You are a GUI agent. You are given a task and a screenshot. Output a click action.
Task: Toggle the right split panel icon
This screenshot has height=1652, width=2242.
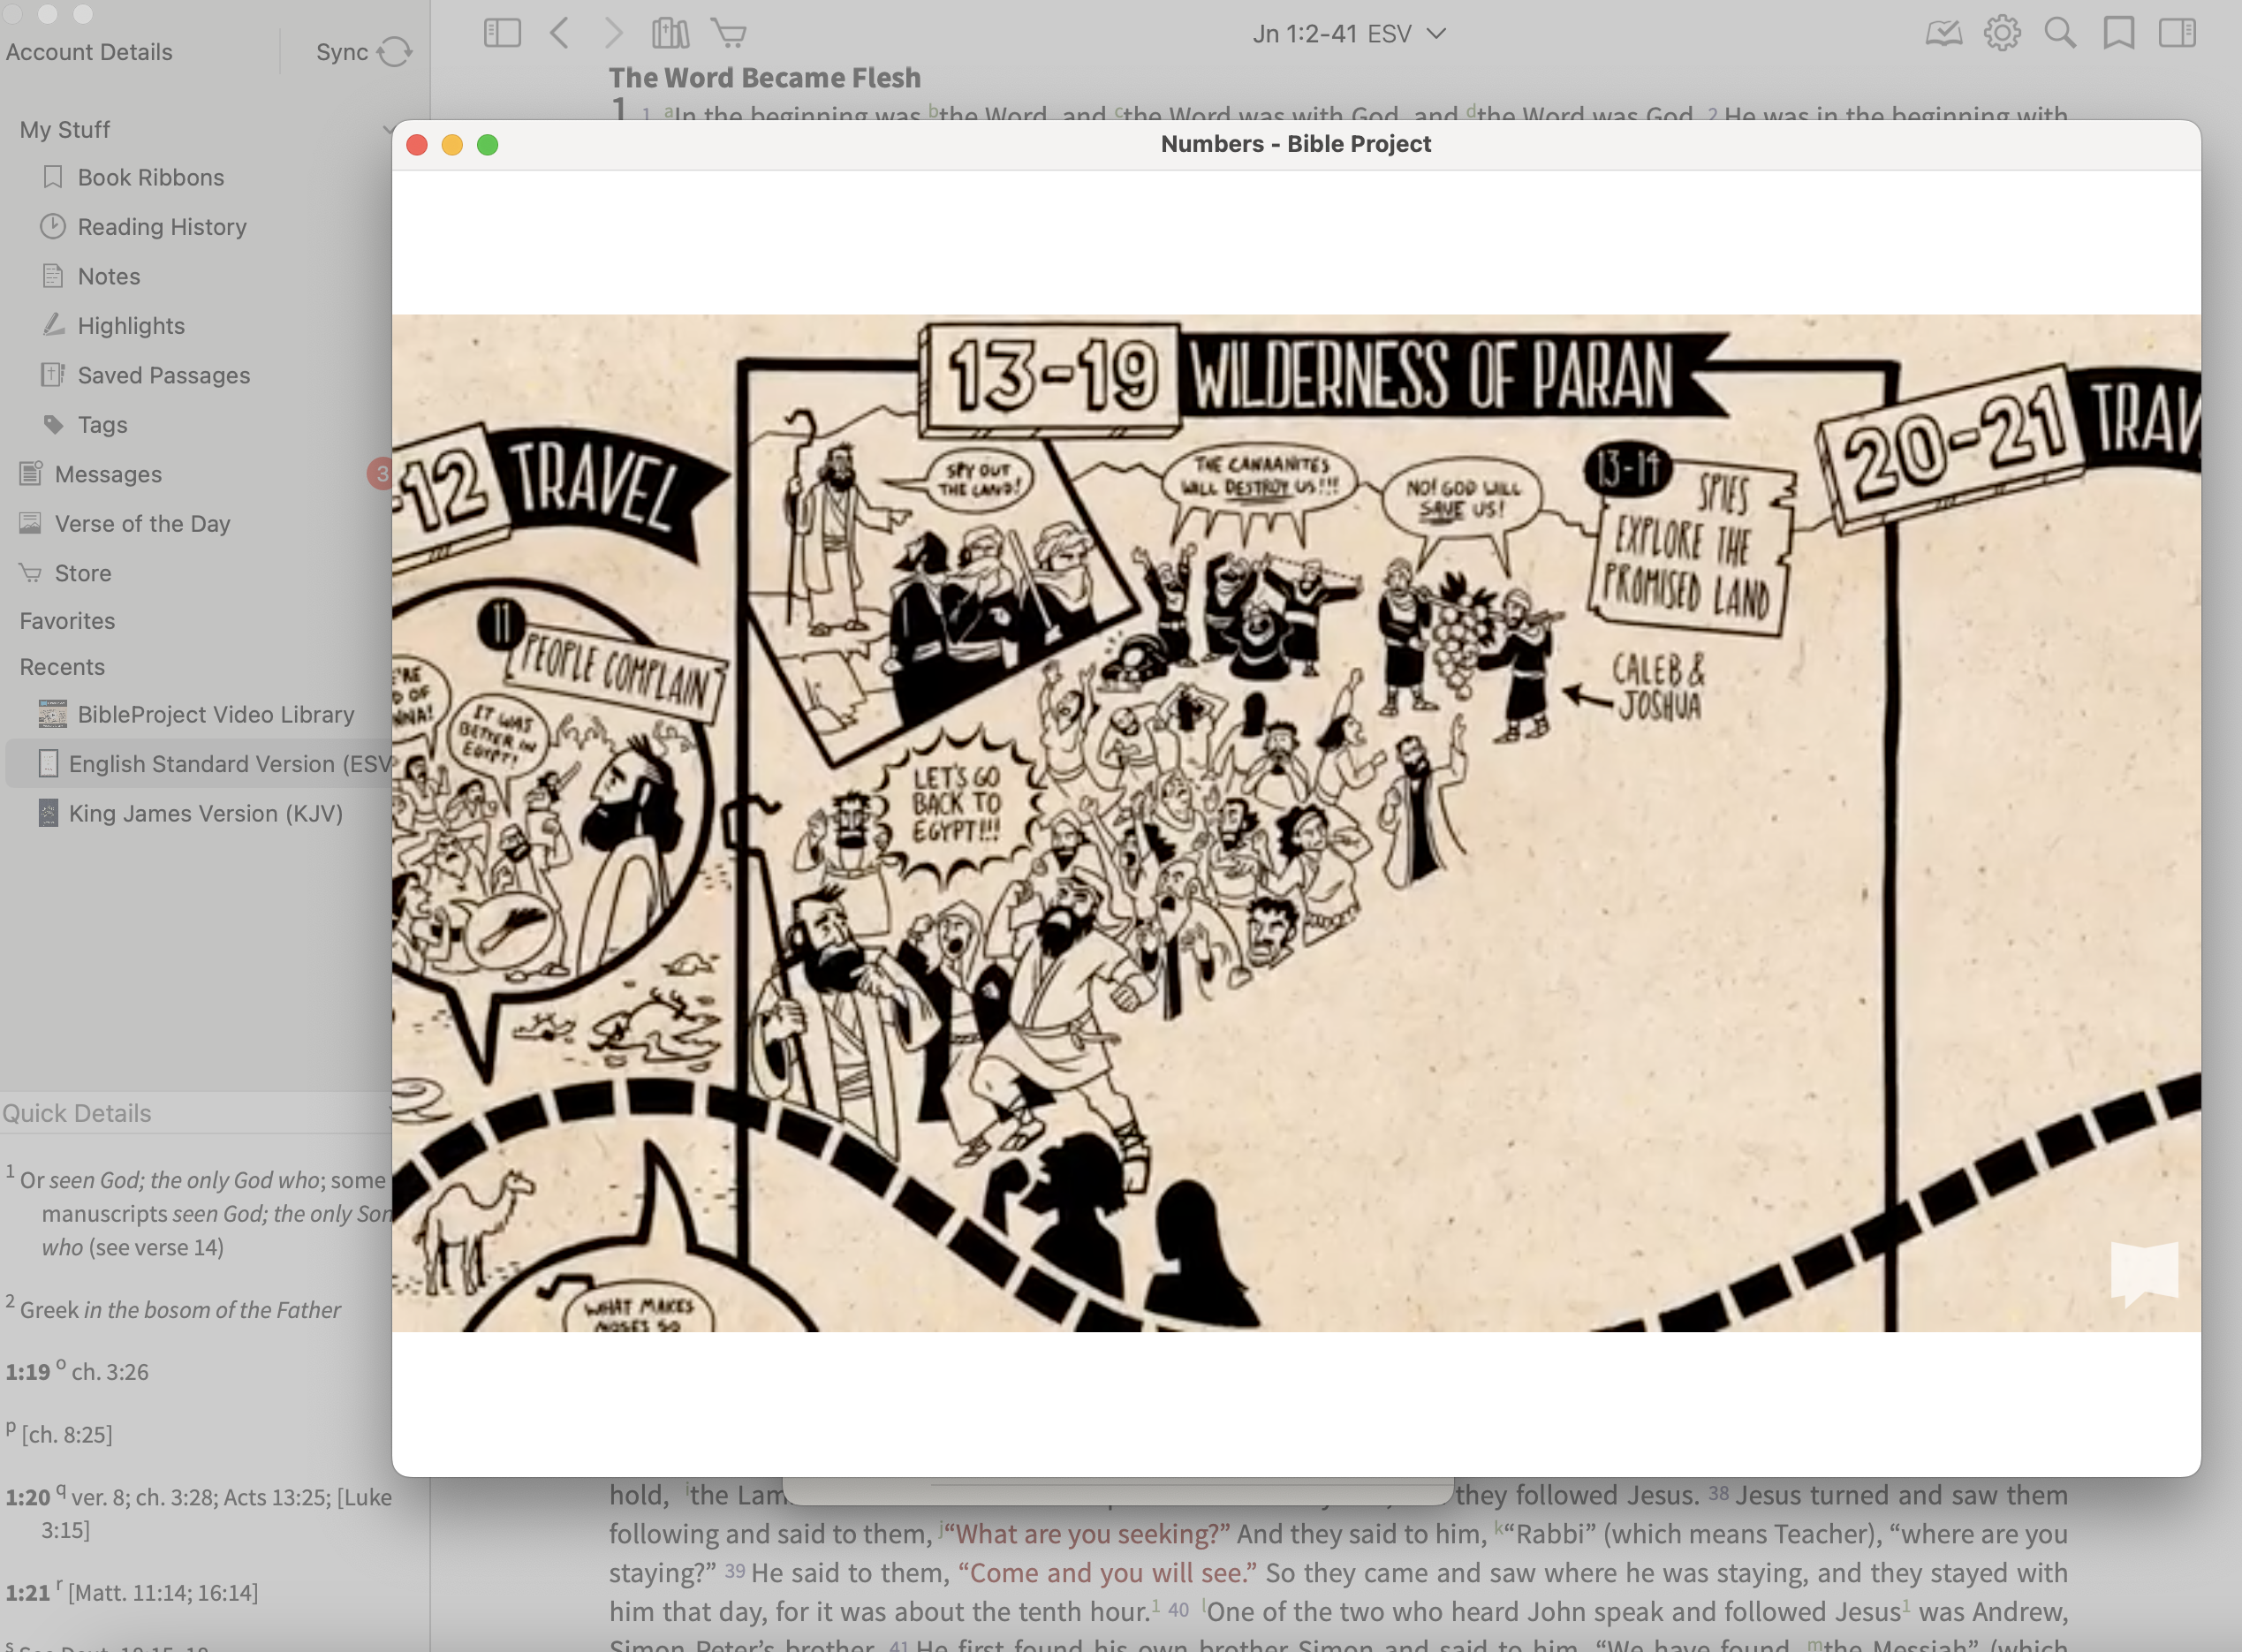2177,33
